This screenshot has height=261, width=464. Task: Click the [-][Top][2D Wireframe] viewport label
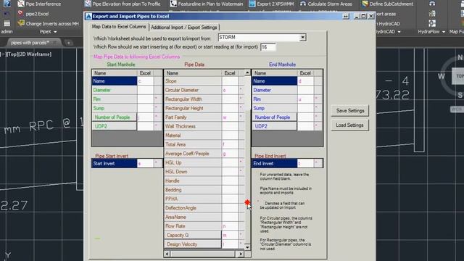tap(26, 54)
